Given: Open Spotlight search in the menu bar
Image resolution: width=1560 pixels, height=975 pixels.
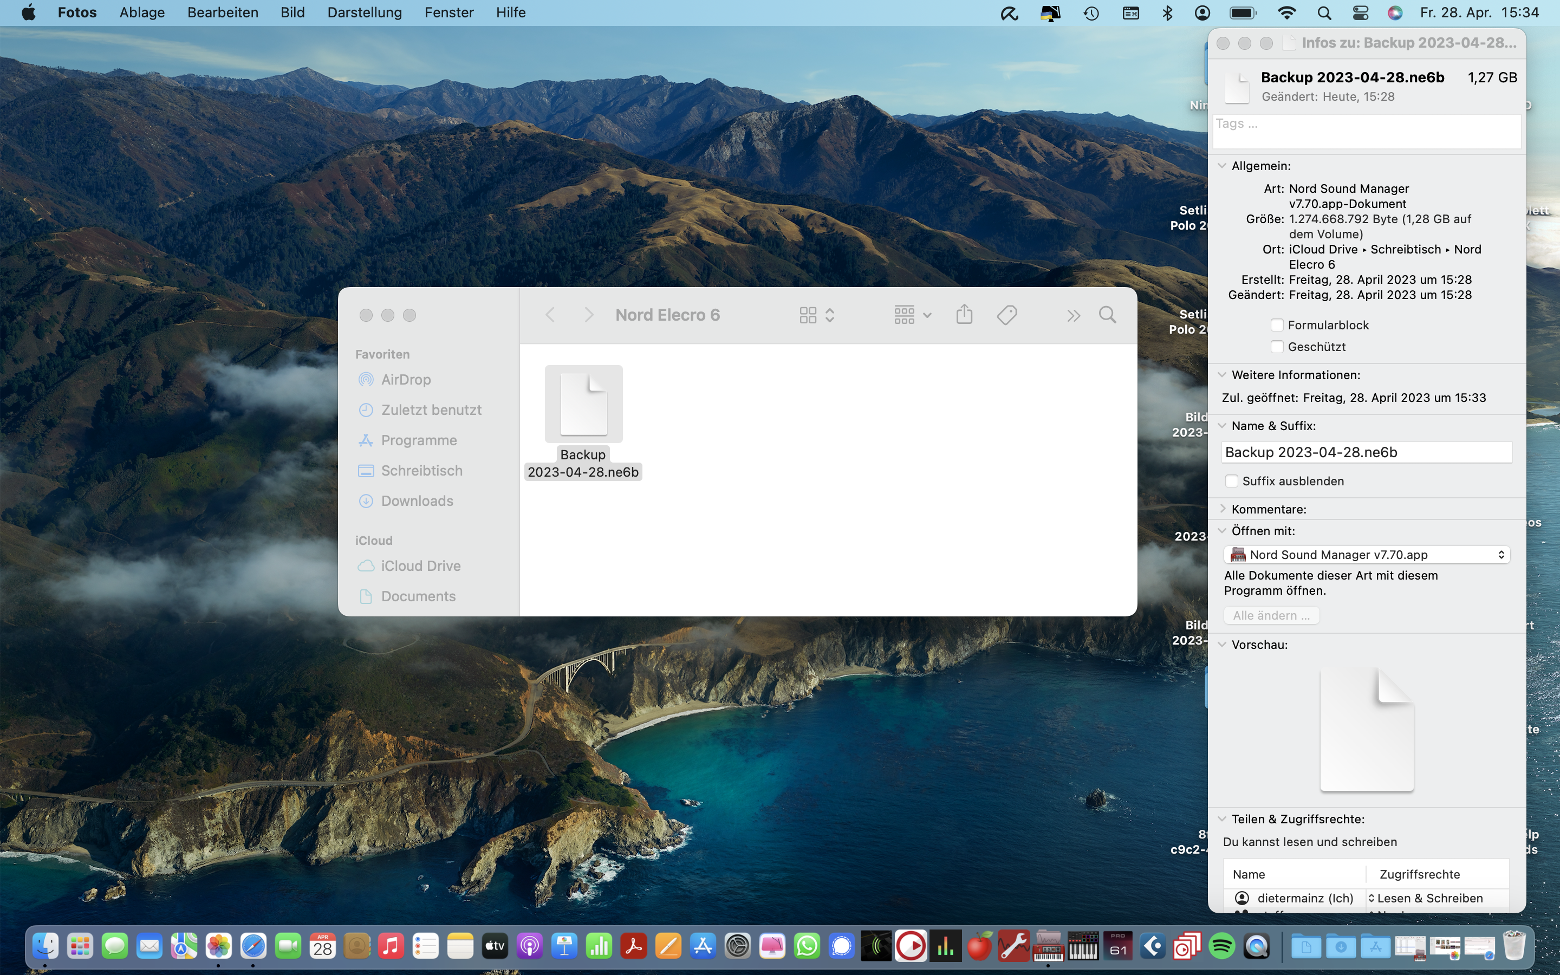Looking at the screenshot, I should click(x=1324, y=13).
